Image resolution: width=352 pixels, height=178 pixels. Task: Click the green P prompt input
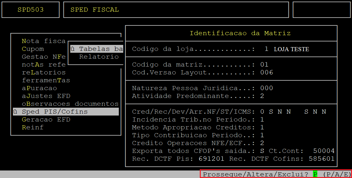315,174
